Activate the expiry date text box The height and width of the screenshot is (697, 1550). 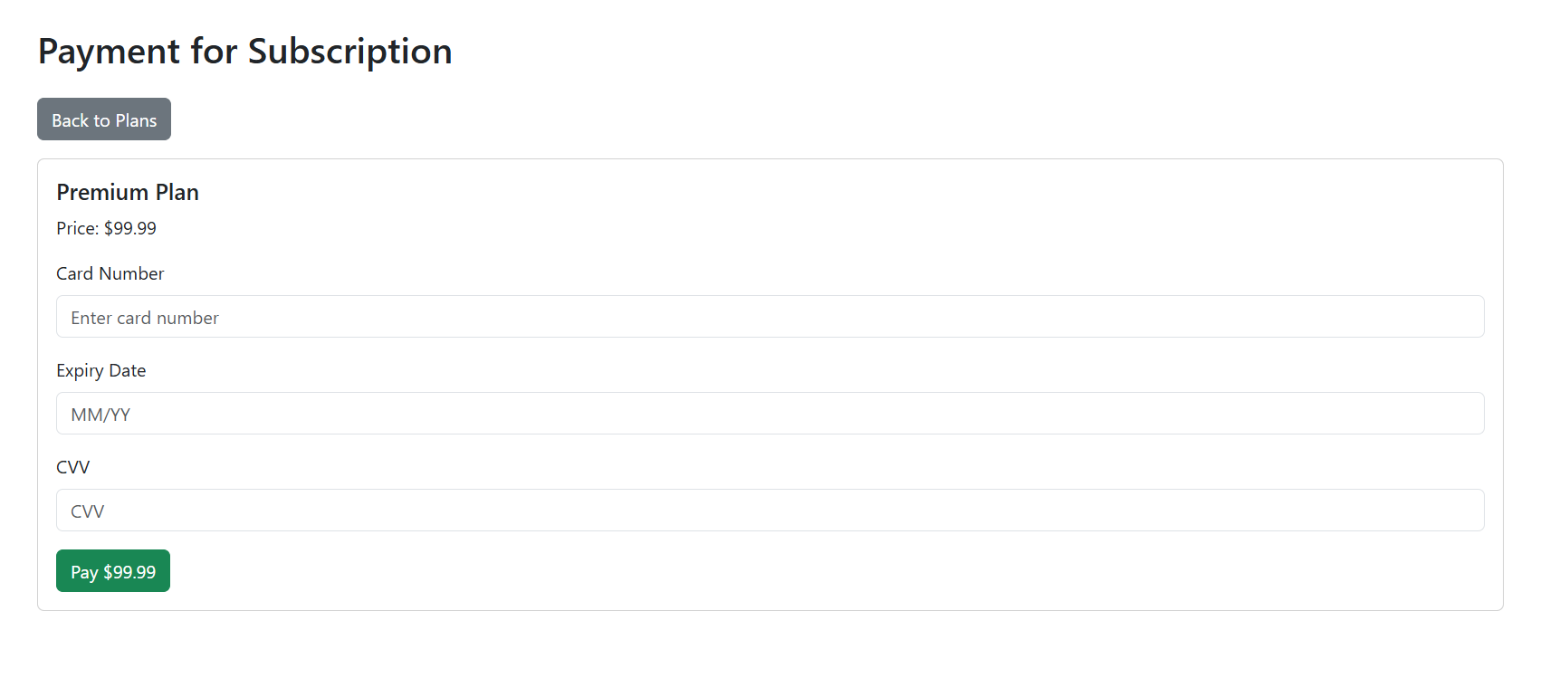point(770,414)
